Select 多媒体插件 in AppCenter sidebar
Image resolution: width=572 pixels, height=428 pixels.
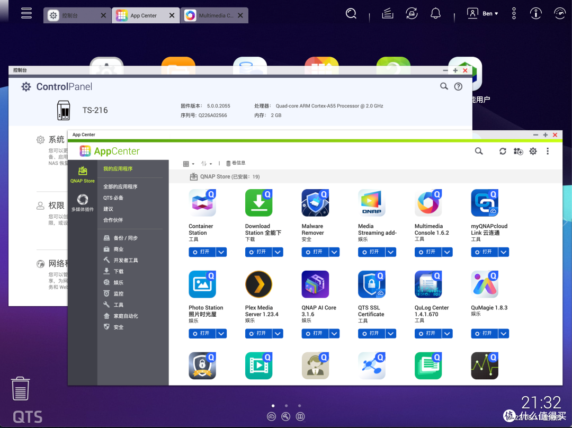83,203
